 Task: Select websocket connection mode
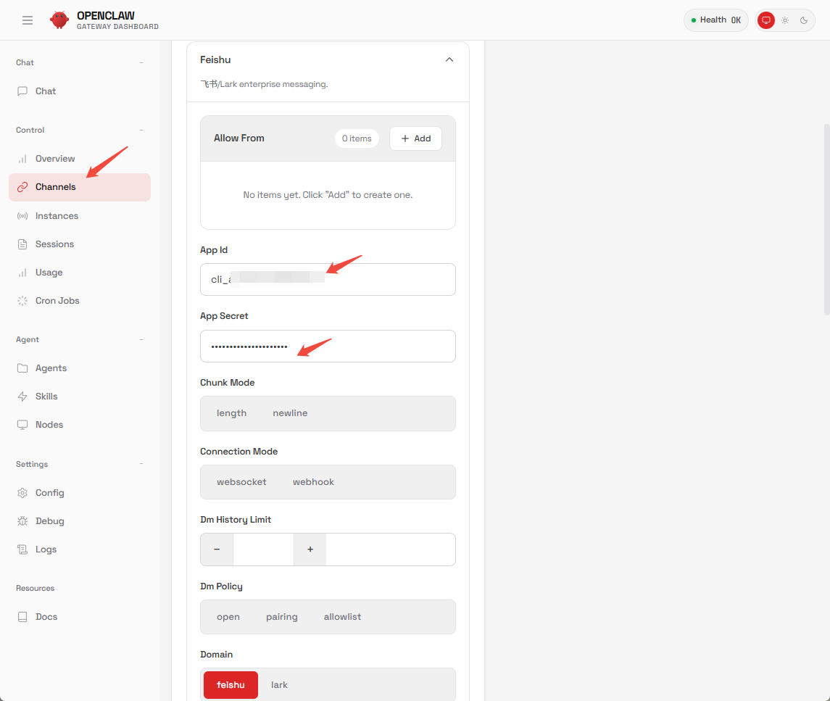click(x=241, y=482)
